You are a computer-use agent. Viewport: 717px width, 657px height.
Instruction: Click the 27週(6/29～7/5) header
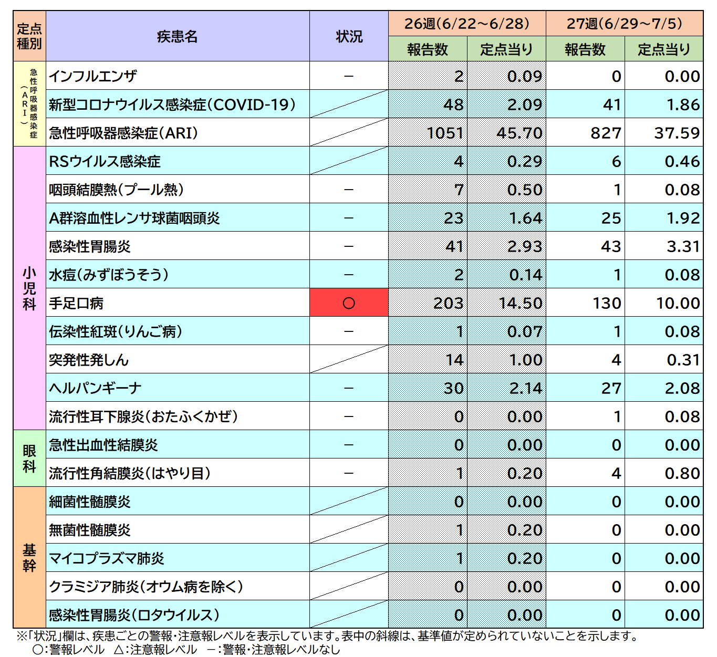click(x=625, y=24)
